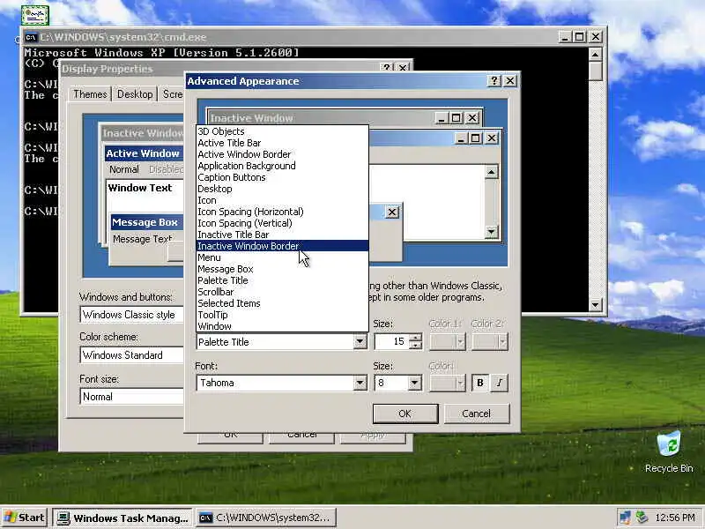
Task: Click the Display Properties help button
Action: [387, 68]
